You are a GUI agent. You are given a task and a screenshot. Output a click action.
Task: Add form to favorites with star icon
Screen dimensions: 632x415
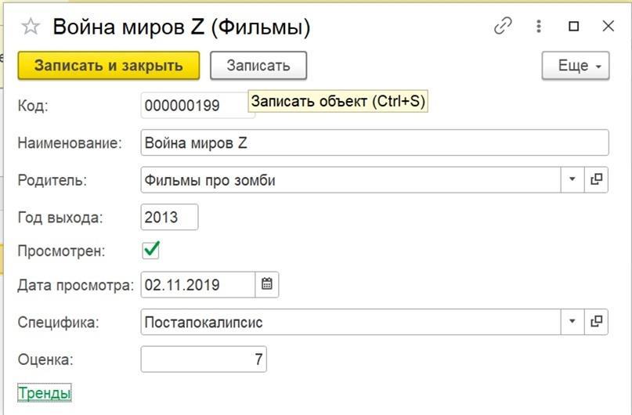[x=31, y=27]
